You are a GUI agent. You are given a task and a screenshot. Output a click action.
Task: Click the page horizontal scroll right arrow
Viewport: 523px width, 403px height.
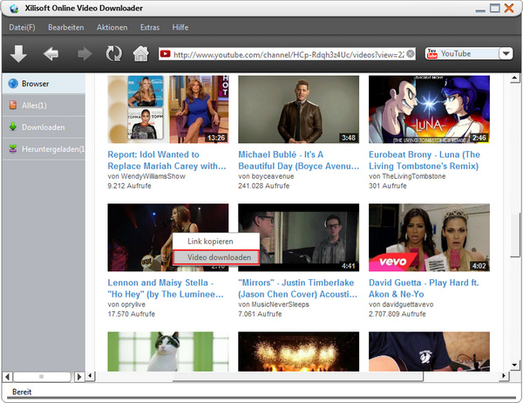click(x=504, y=376)
